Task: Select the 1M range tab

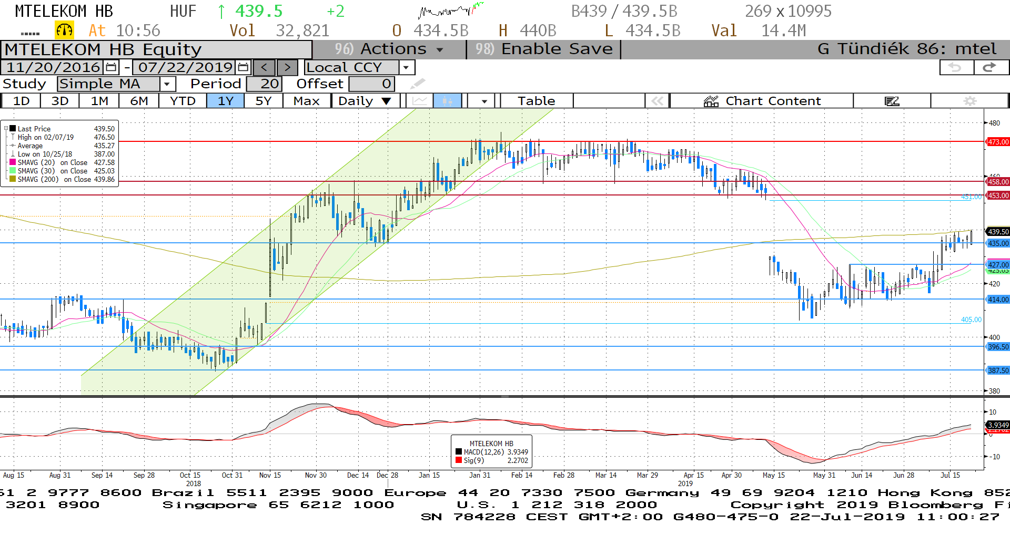Action: coord(99,100)
